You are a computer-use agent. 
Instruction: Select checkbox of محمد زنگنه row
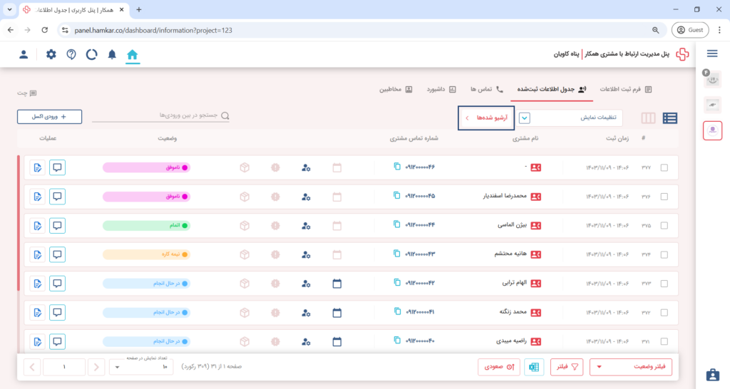point(664,312)
